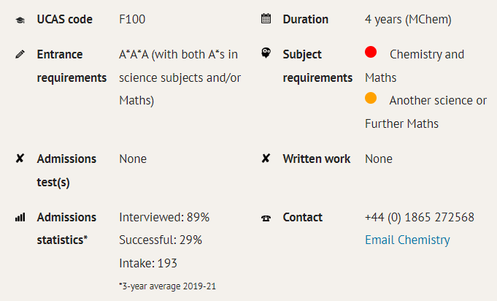
Task: Click the pencil icon for Entrance requirements
Action: click(x=20, y=54)
